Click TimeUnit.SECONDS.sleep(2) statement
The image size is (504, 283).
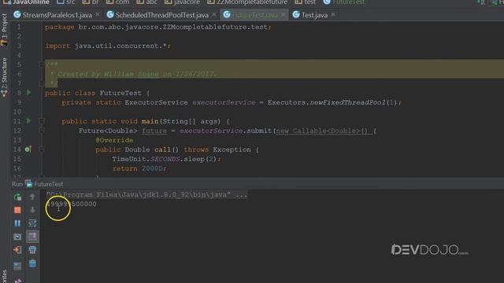[x=166, y=159]
